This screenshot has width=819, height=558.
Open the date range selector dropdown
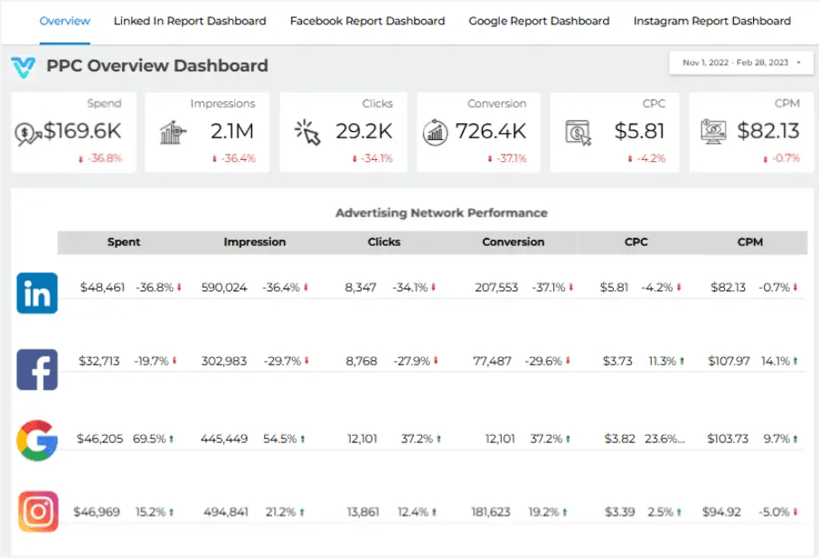[741, 62]
